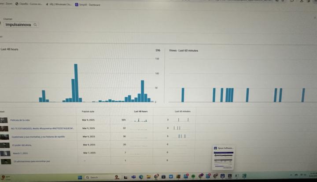This screenshot has height=182, width=317.
Task: Click the search magnifier beside Impulsainnova
Action: 35,25
